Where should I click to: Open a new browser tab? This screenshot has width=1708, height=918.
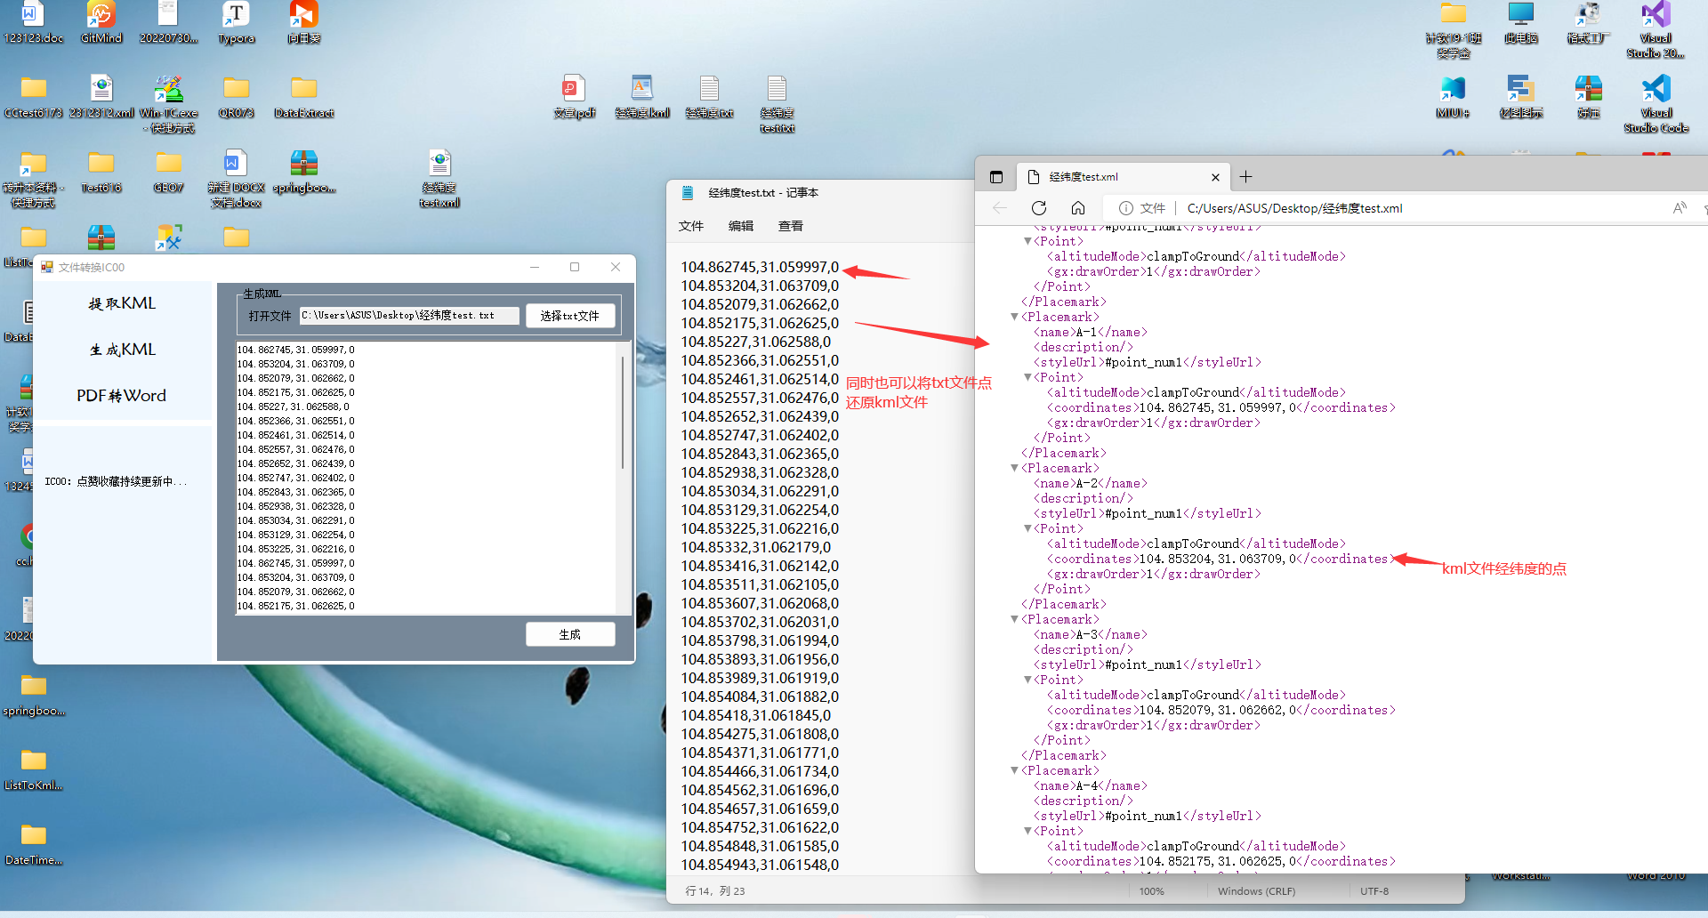[1246, 177]
